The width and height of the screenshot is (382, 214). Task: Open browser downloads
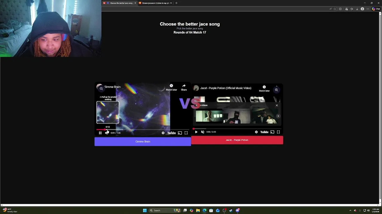point(357,9)
